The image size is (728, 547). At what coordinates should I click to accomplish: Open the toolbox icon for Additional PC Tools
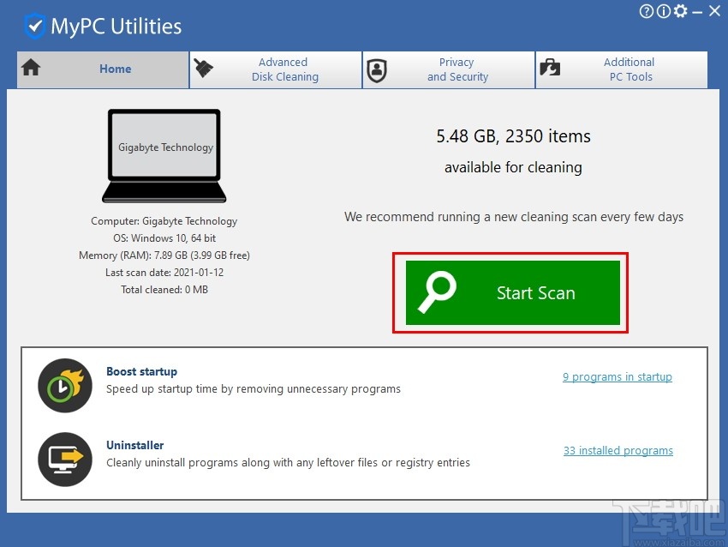[x=550, y=69]
